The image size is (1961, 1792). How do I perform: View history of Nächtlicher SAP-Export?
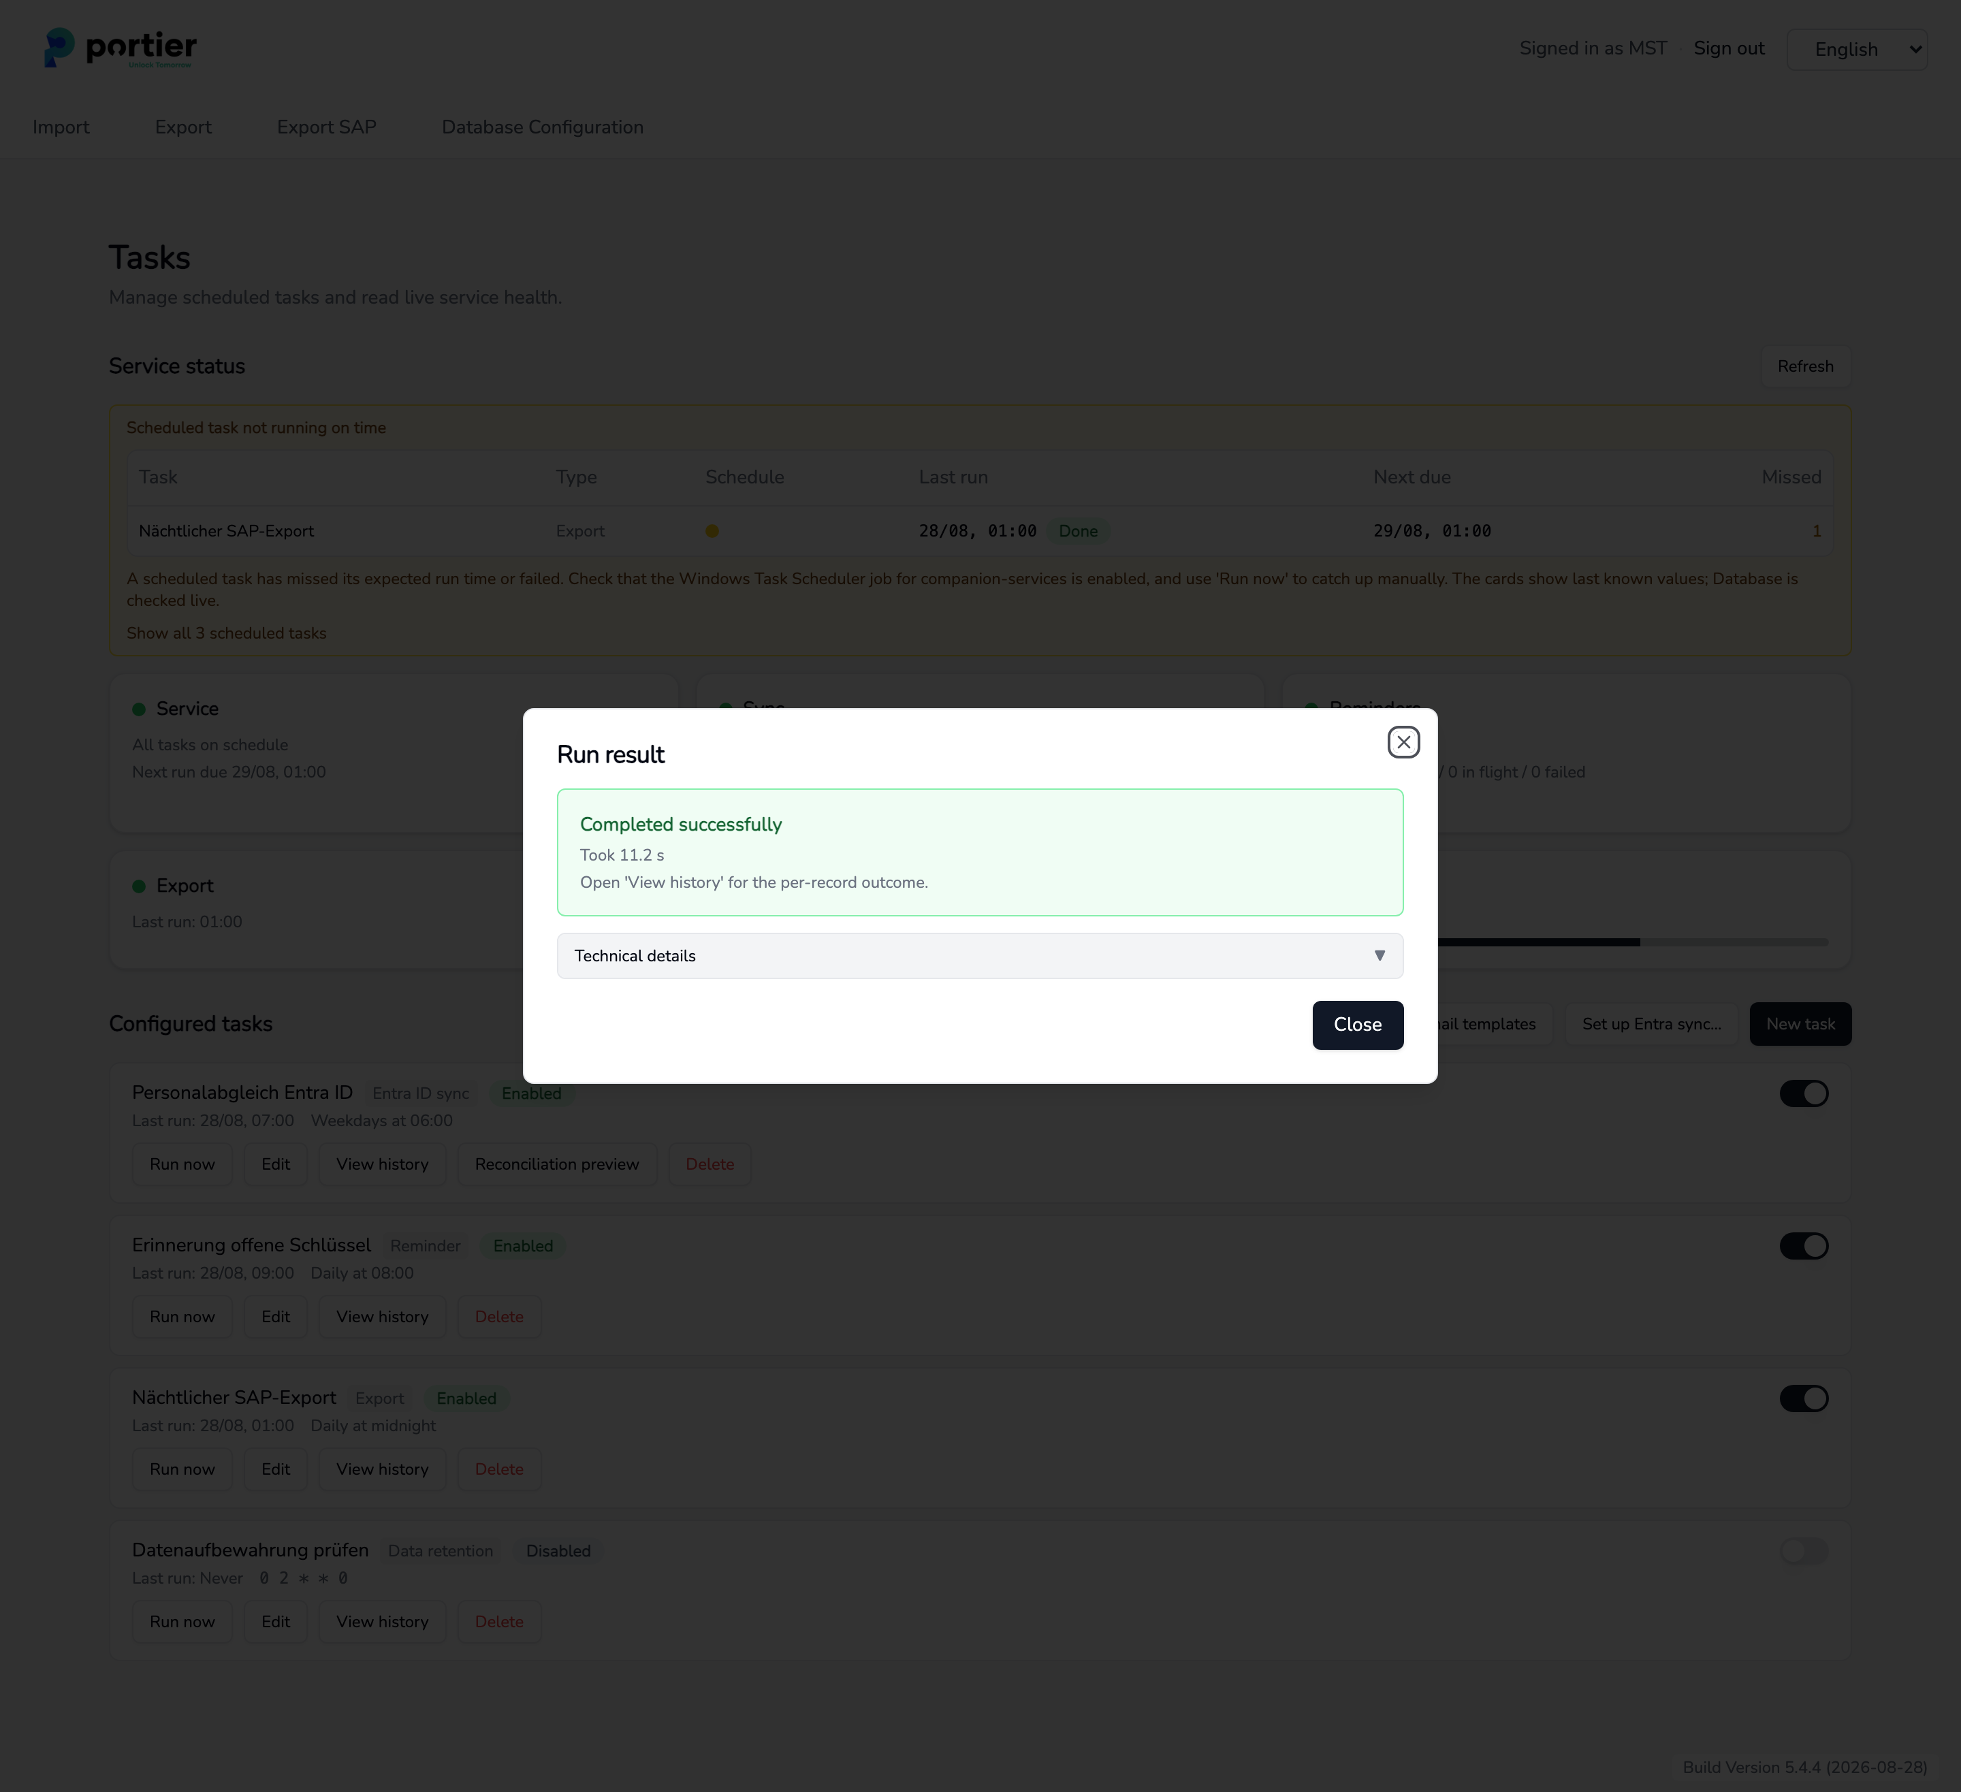point(382,1470)
